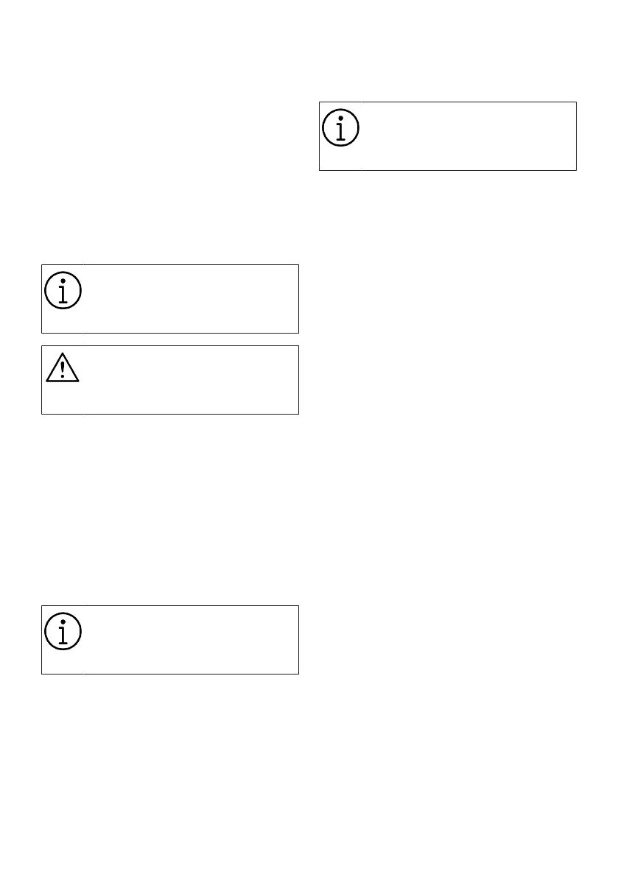Select the circled i symbol in the right column
This screenshot has height=877, width=618.
click(x=341, y=130)
